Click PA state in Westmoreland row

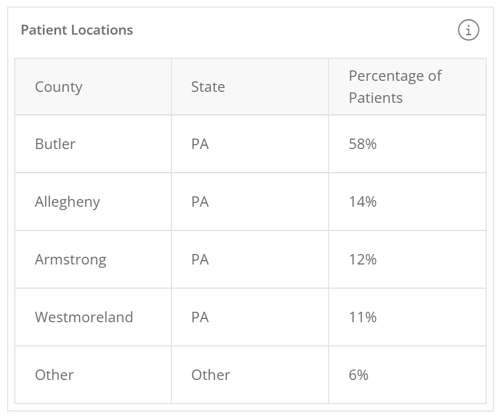pyautogui.click(x=200, y=317)
